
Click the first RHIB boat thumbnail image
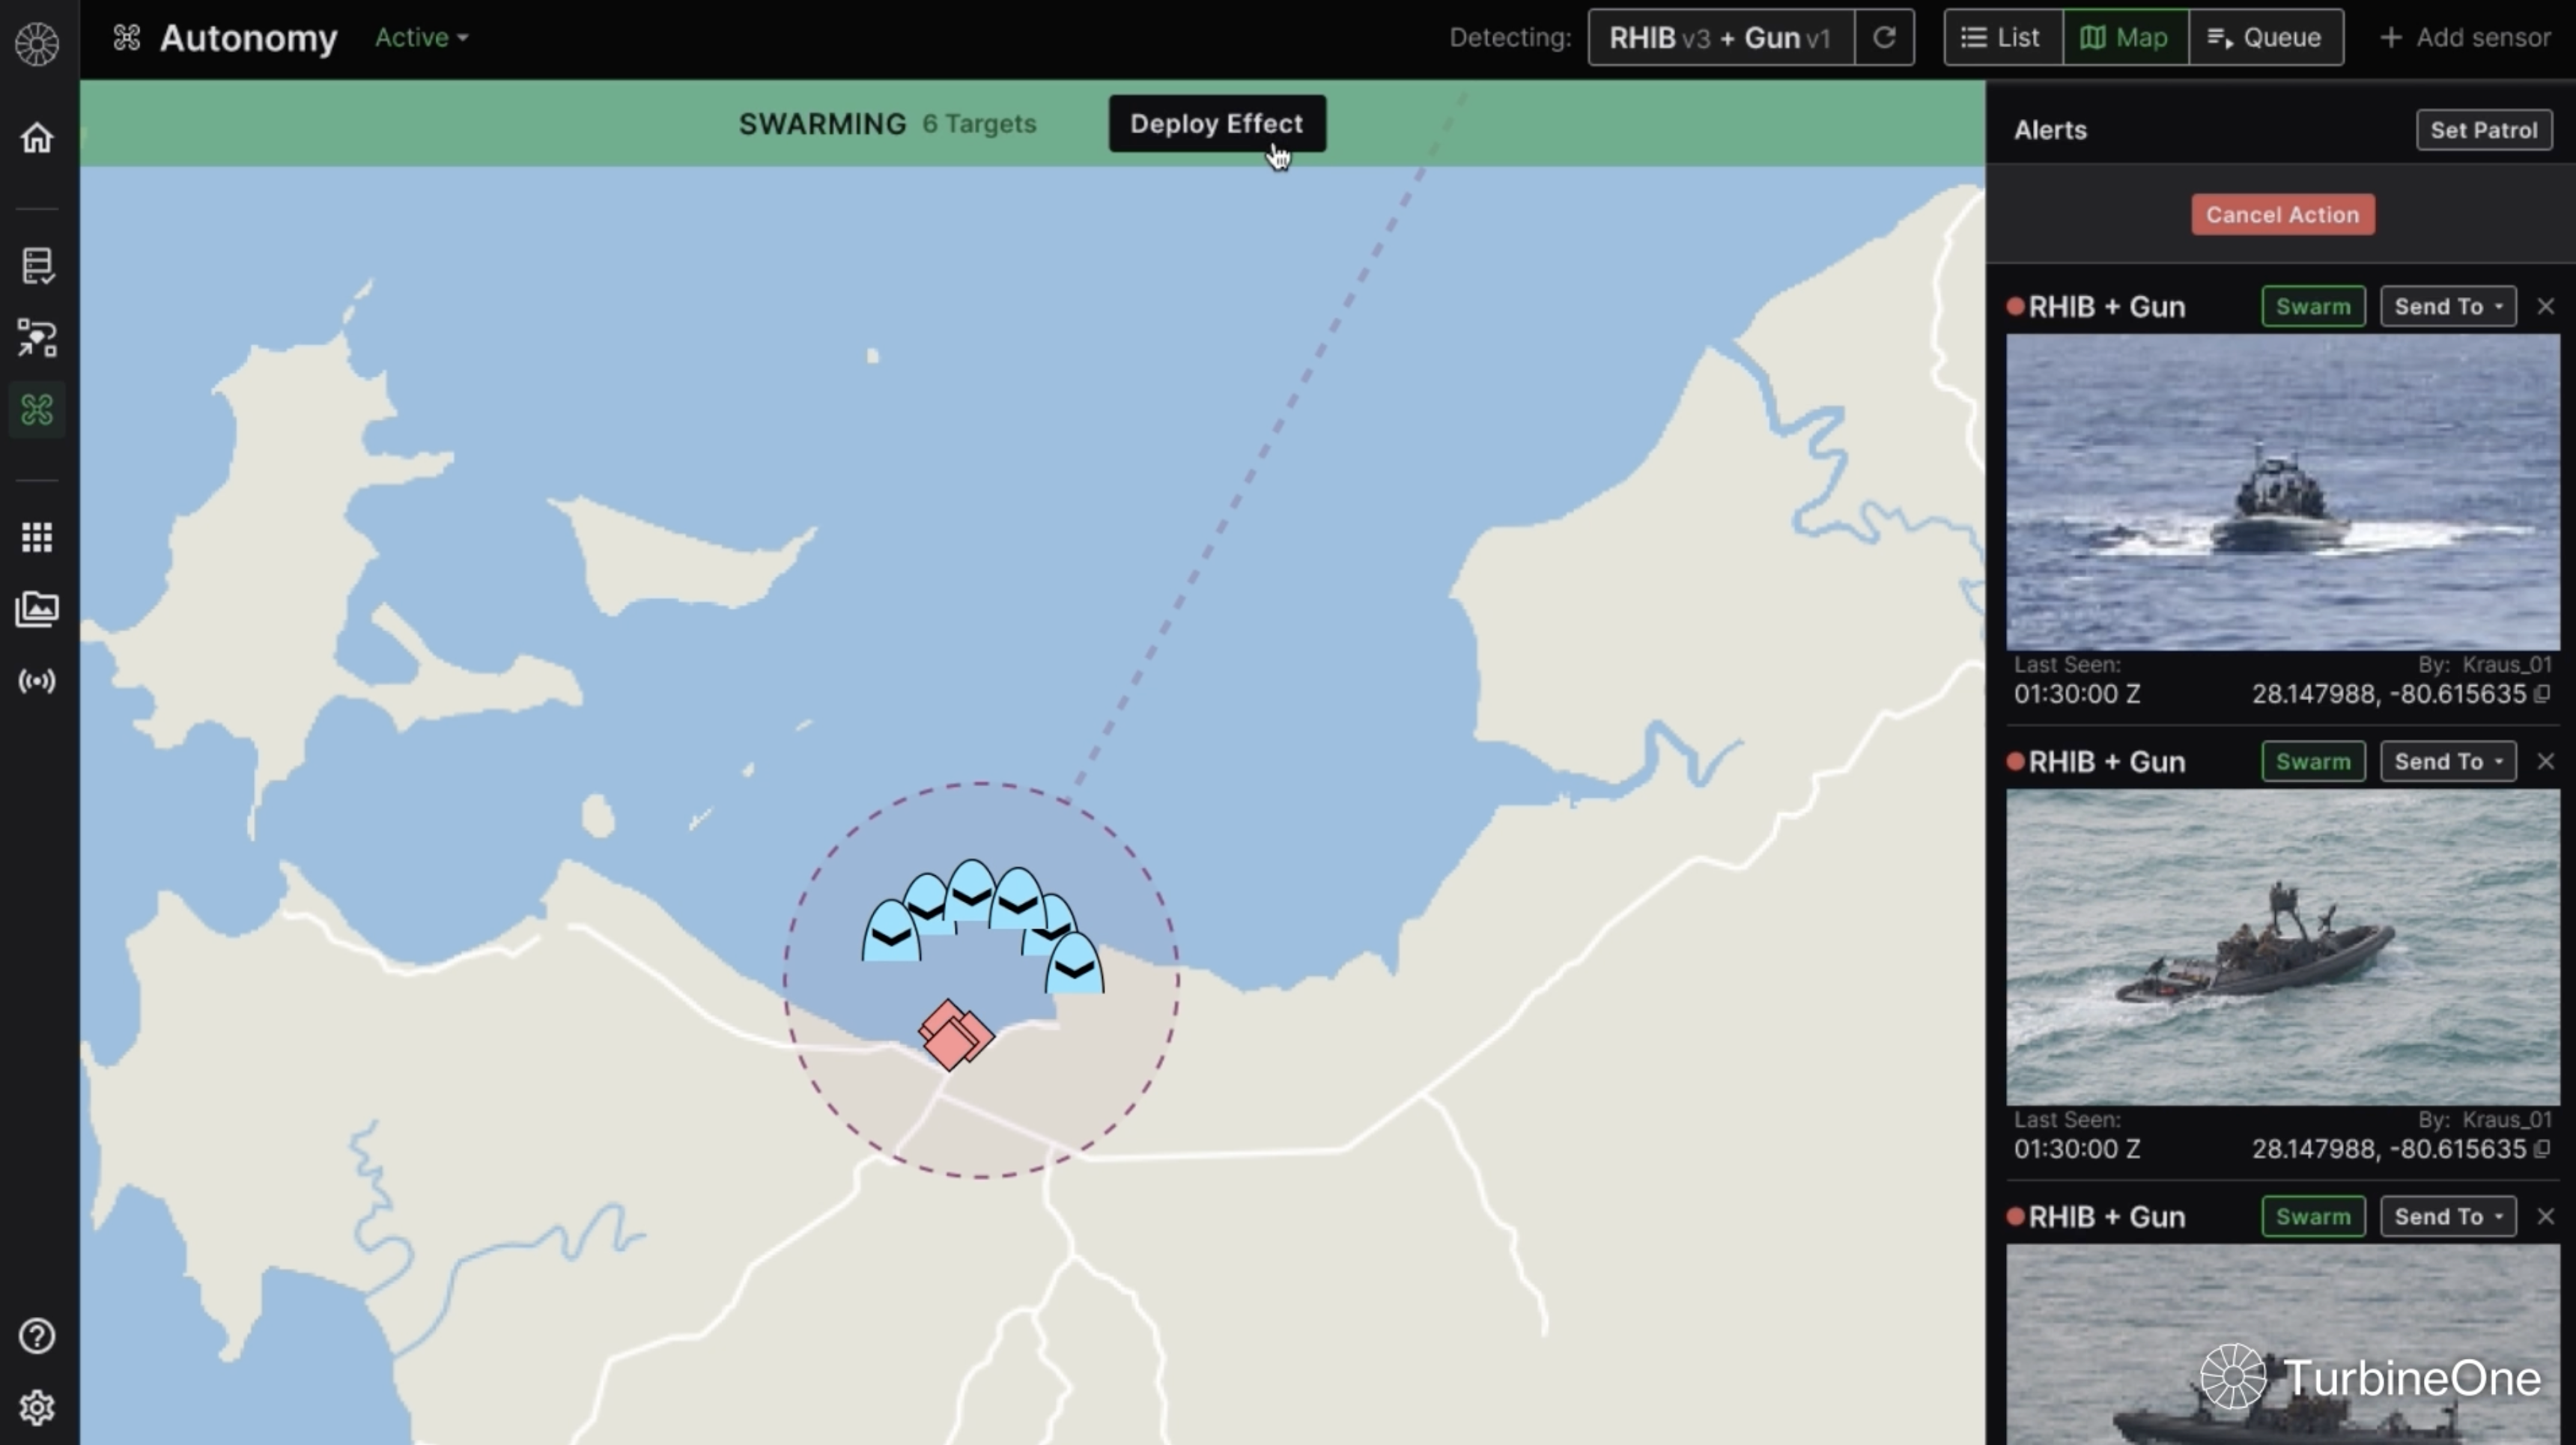pyautogui.click(x=2282, y=492)
